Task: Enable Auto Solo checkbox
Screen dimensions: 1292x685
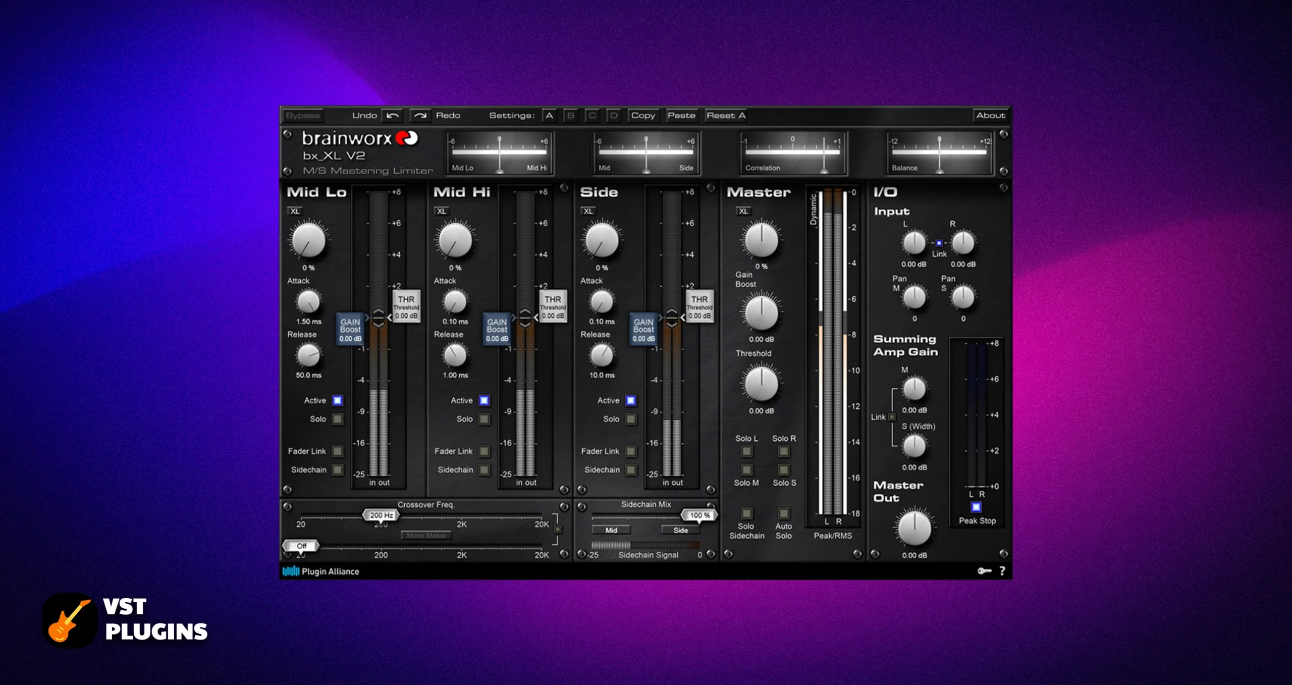Action: [x=783, y=513]
